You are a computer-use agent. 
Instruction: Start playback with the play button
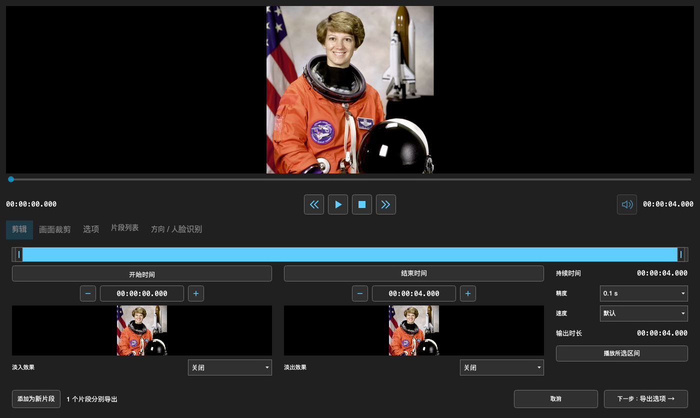[338, 204]
